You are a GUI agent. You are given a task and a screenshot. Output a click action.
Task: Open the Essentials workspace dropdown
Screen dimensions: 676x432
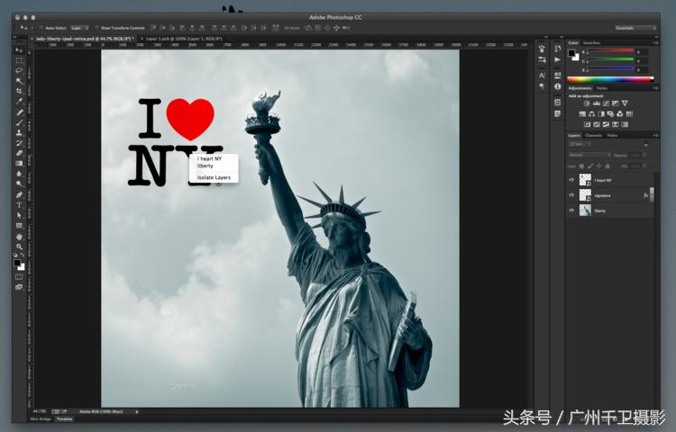point(635,28)
